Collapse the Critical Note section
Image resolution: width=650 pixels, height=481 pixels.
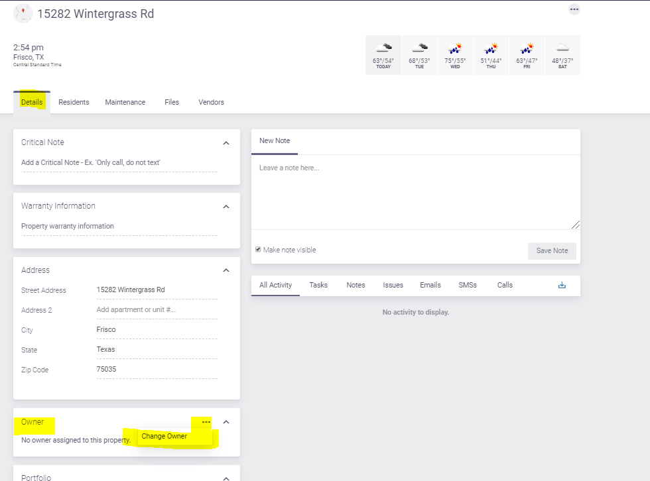click(226, 143)
